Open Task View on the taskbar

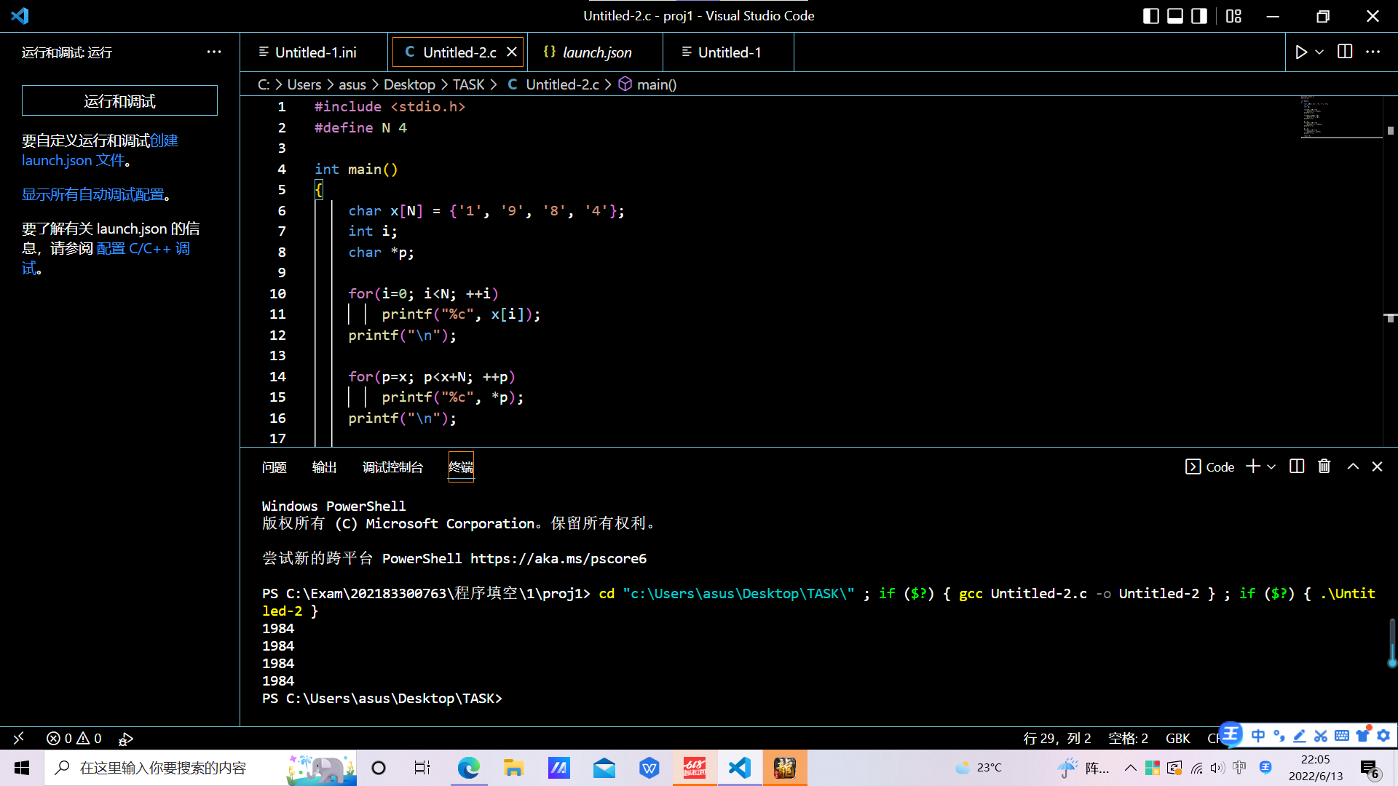click(x=422, y=768)
